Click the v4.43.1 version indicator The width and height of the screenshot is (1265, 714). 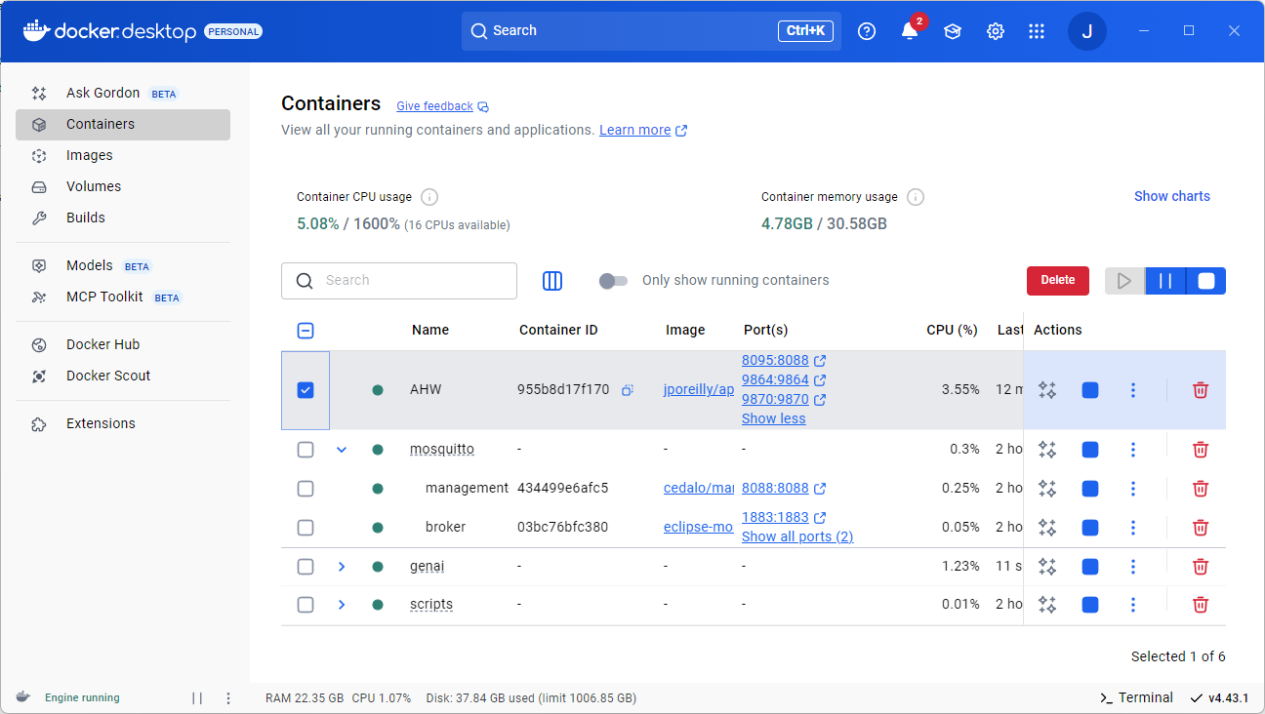(1220, 698)
